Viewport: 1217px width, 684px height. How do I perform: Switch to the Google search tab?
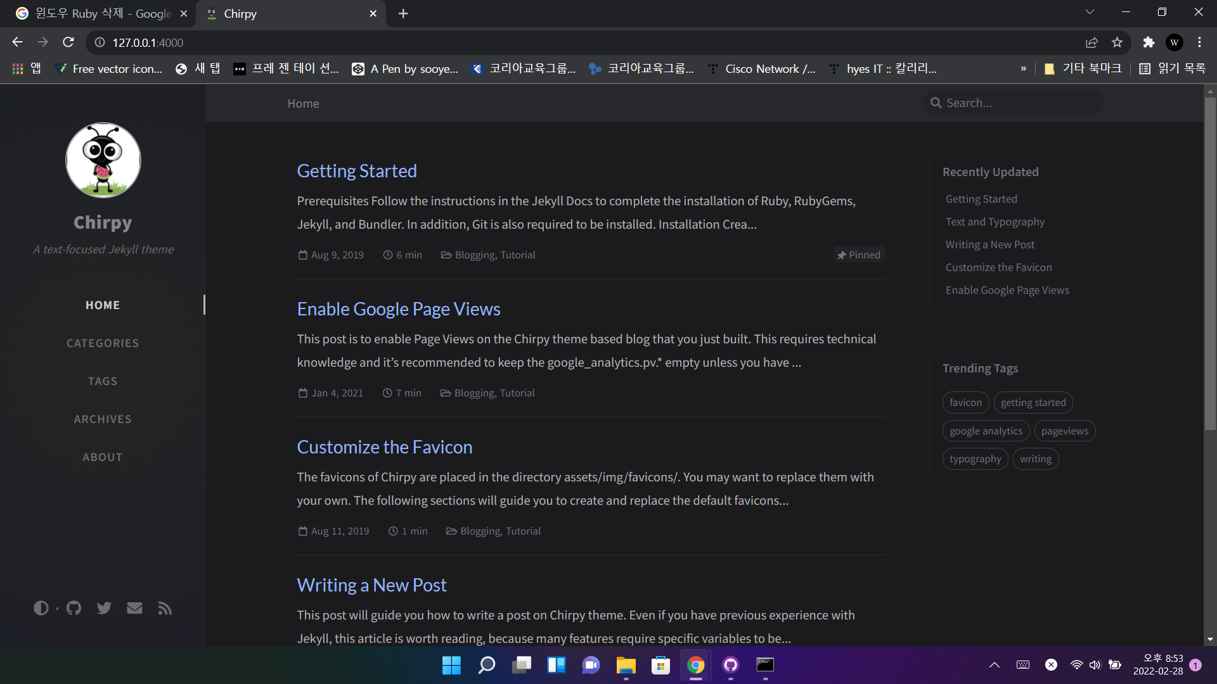click(95, 13)
